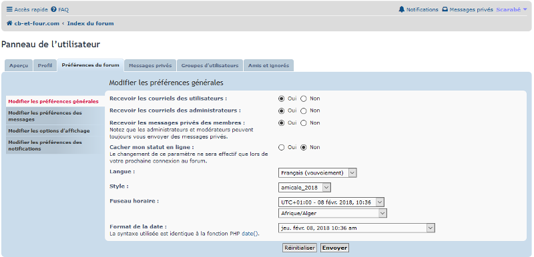
Task: Open Messages privés link in header
Action: point(471,9)
